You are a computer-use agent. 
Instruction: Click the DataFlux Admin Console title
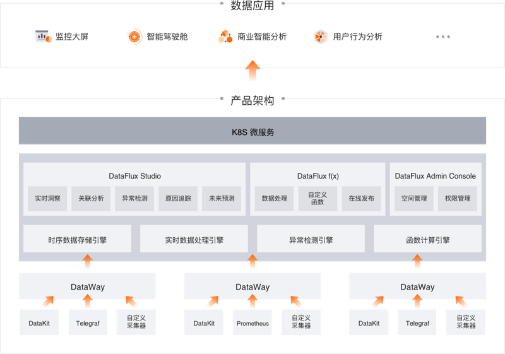[436, 176]
